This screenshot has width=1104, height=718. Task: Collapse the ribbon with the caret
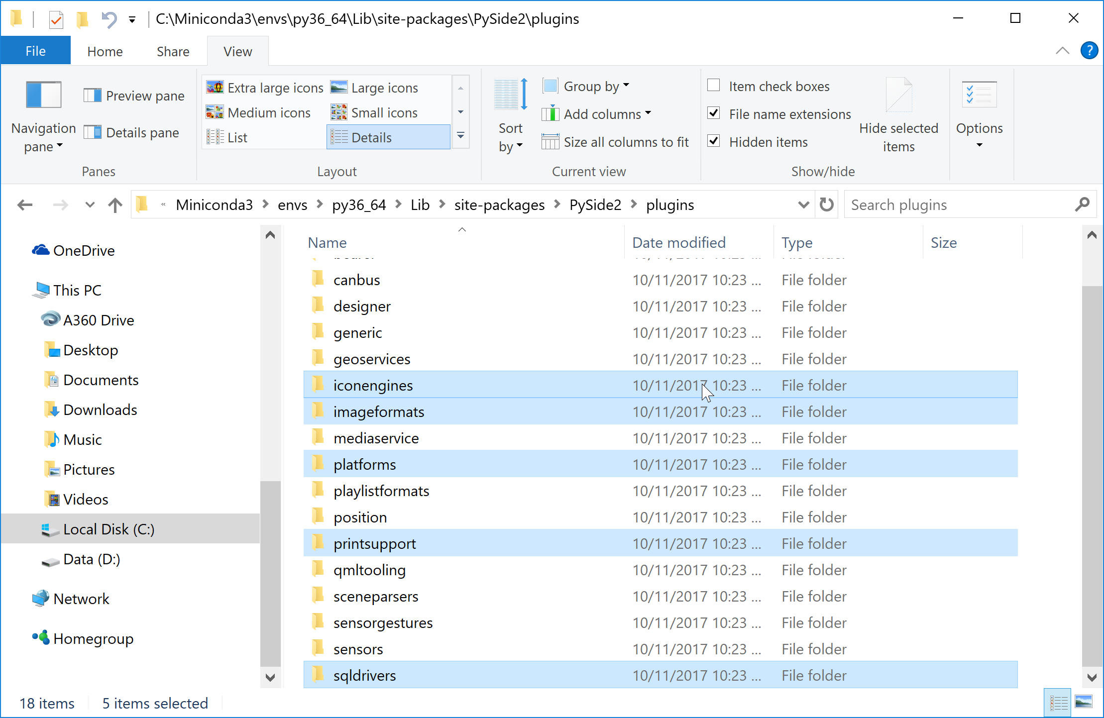1062,51
